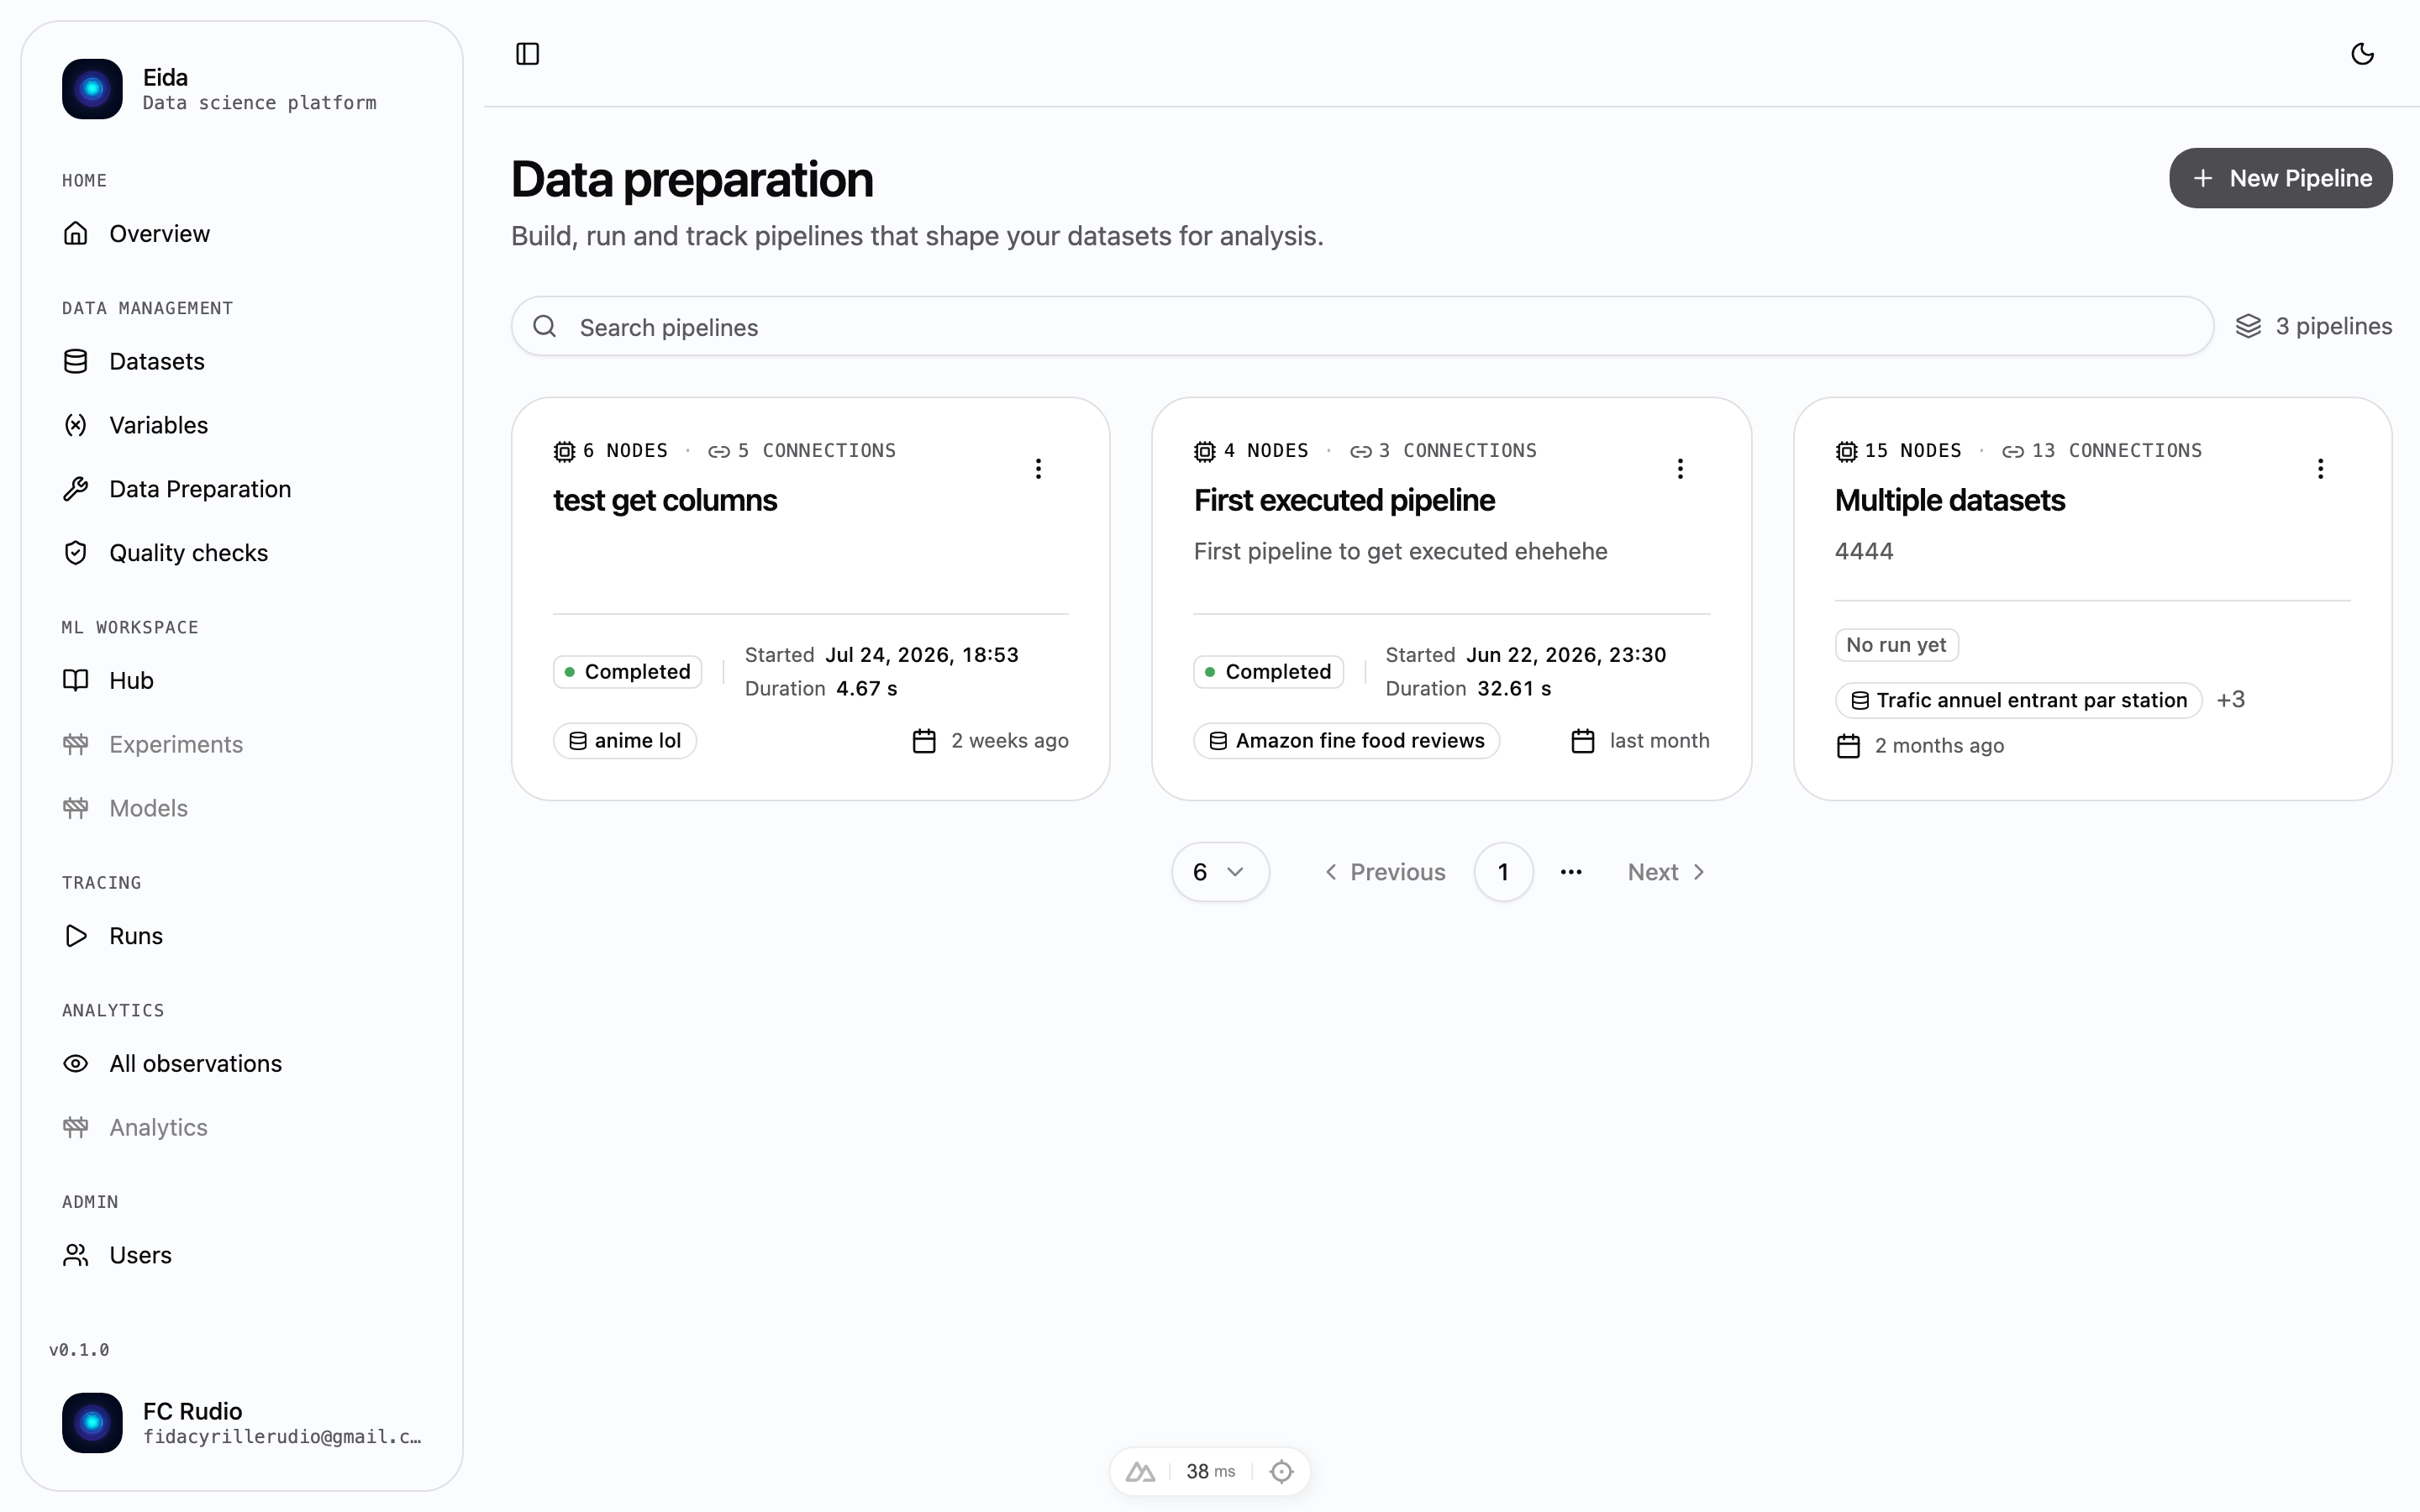Click the construction icon beside Experiments
This screenshot has height=1512, width=2420.
click(76, 744)
